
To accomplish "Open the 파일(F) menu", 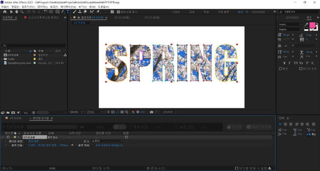I will (5, 7).
